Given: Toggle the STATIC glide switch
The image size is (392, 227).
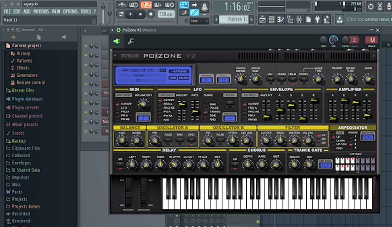Looking at the screenshot, I should (x=304, y=79).
